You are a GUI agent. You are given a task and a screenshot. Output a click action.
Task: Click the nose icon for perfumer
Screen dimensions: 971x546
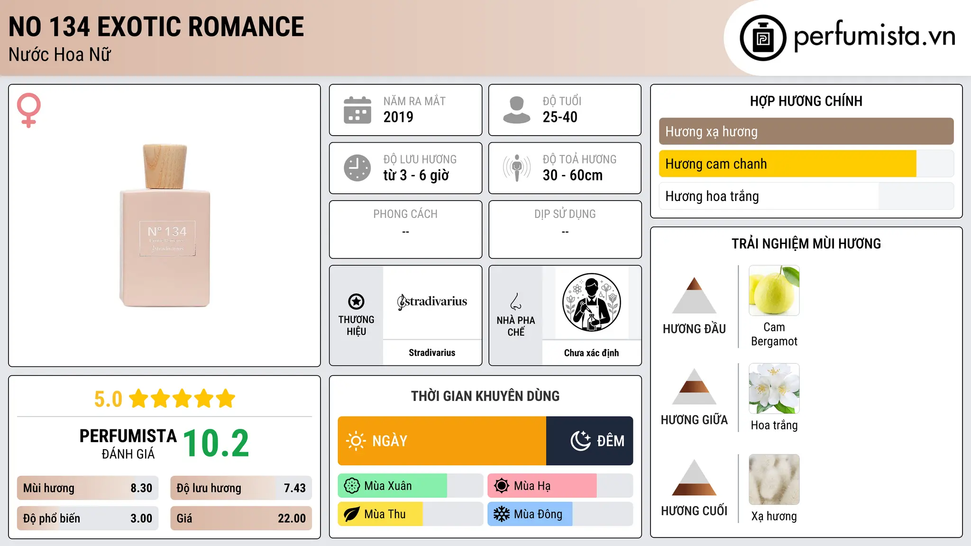tap(516, 301)
